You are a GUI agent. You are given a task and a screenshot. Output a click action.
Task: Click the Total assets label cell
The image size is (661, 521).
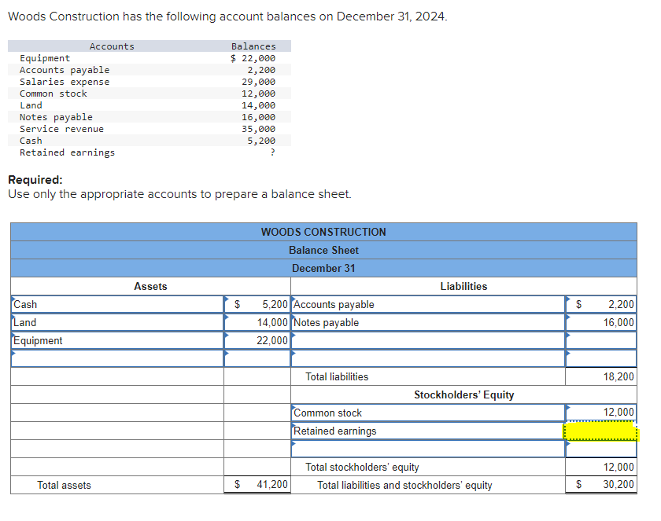pyautogui.click(x=63, y=485)
